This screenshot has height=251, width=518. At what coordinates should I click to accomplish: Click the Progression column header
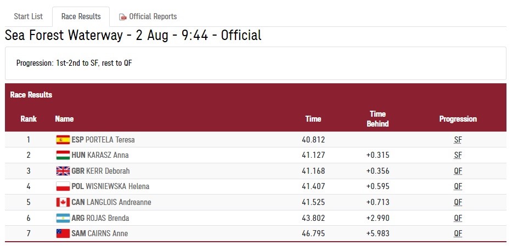tap(458, 119)
